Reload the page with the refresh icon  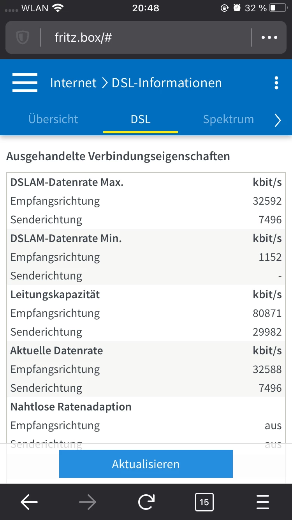pos(146,502)
